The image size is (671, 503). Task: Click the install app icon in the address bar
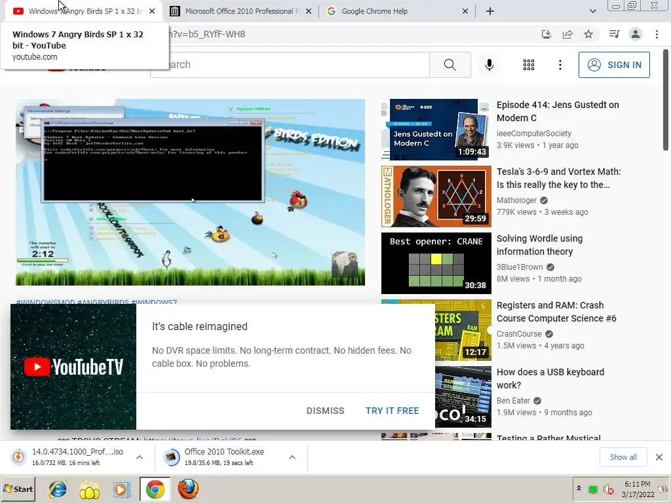(546, 34)
